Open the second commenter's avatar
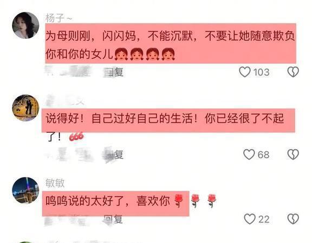This screenshot has width=312, height=243. point(25,108)
